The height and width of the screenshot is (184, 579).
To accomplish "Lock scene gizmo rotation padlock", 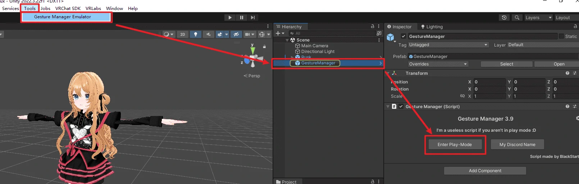I will coord(264,47).
